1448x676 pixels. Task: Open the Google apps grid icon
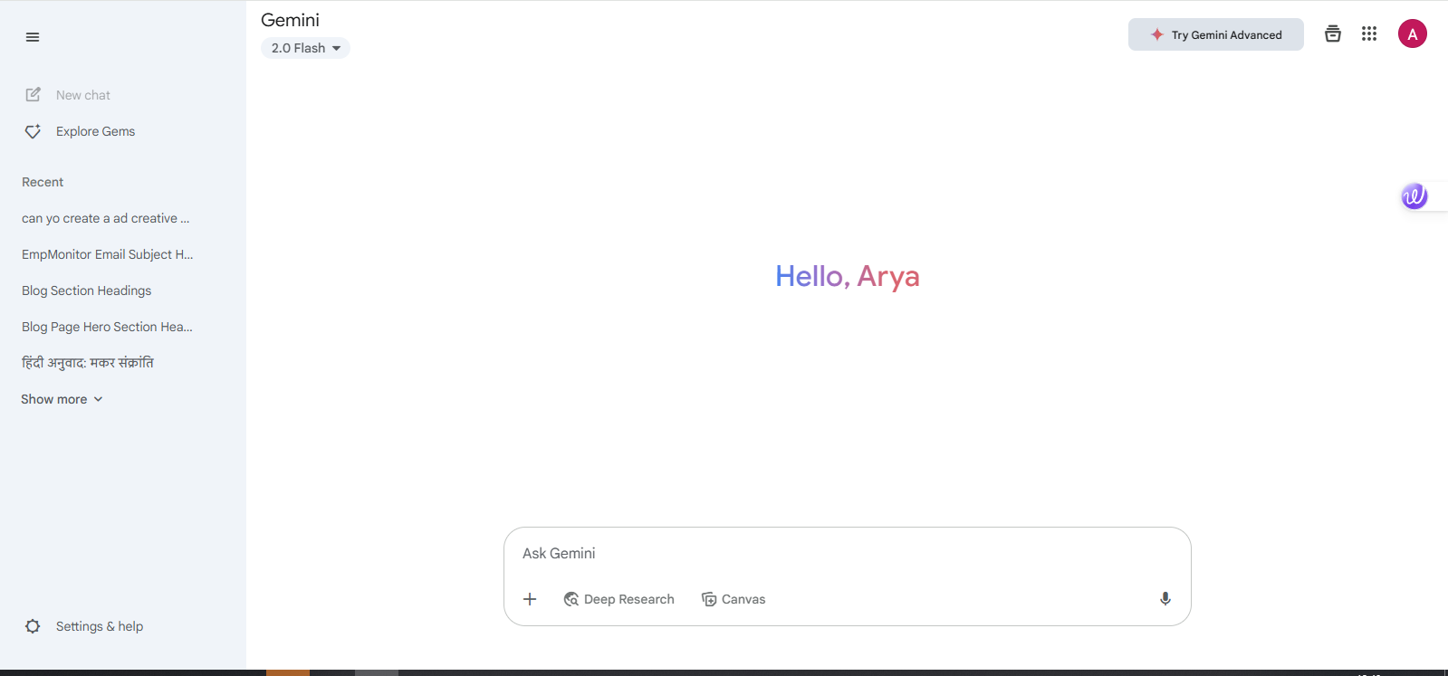1369,34
